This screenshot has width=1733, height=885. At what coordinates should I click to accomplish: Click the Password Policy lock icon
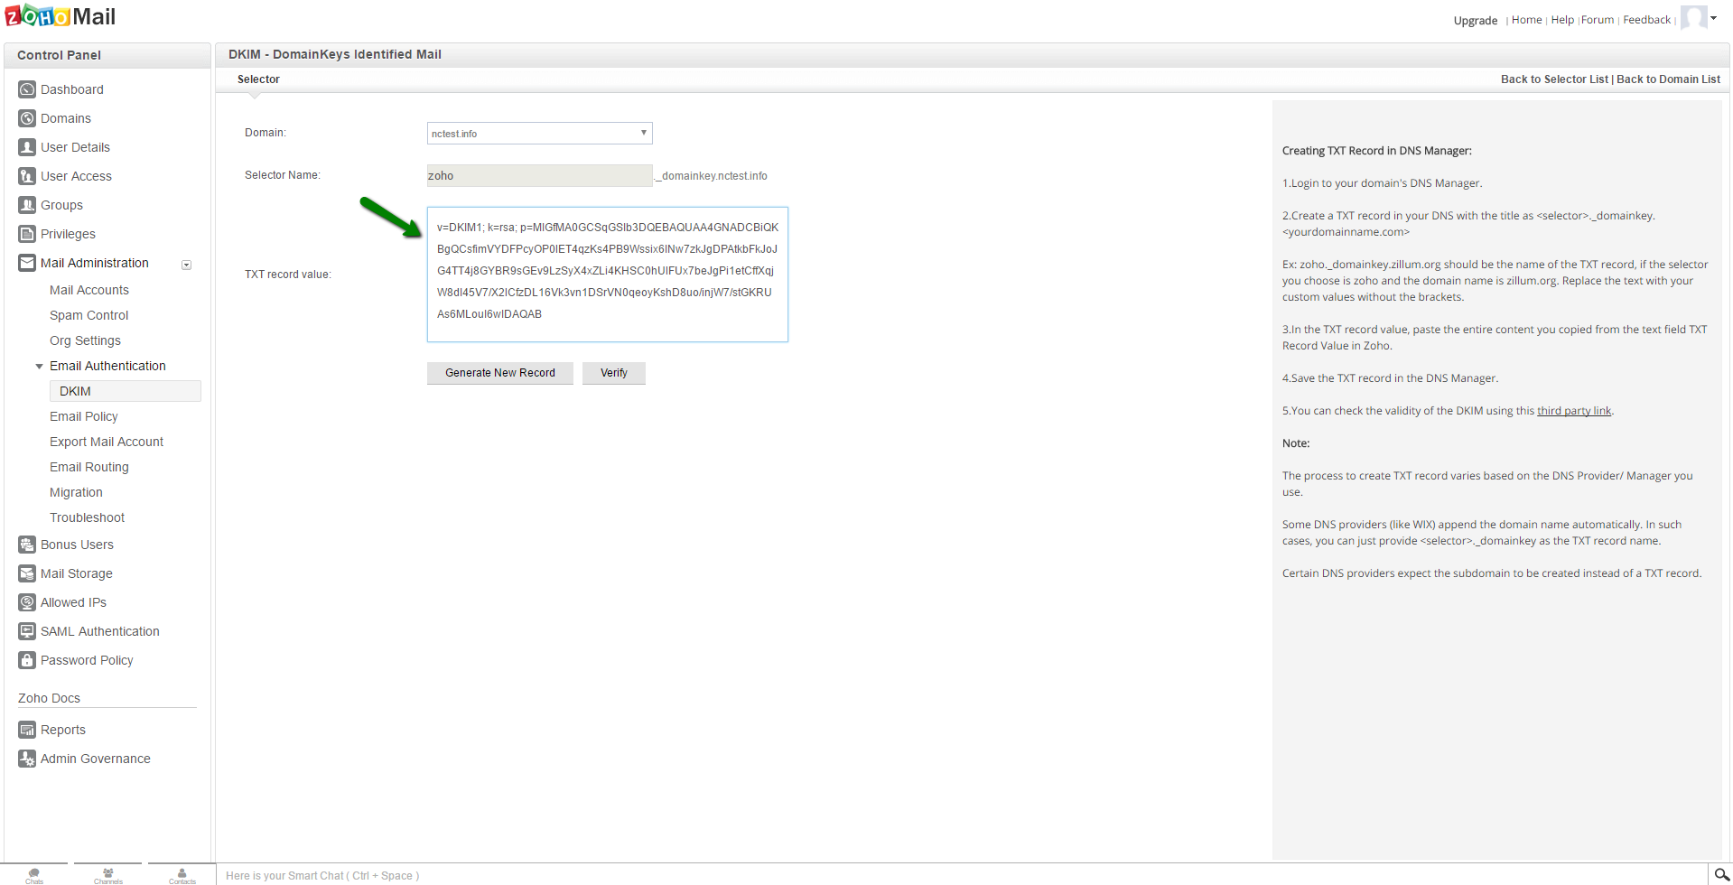coord(27,660)
